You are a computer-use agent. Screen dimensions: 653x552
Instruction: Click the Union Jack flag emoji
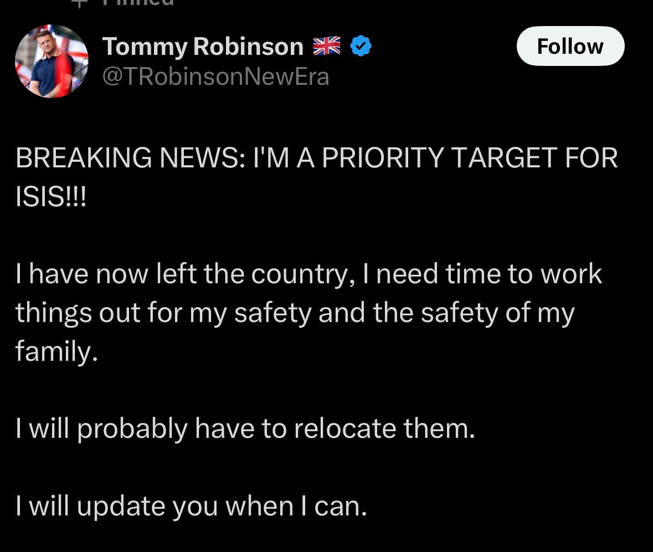[326, 47]
